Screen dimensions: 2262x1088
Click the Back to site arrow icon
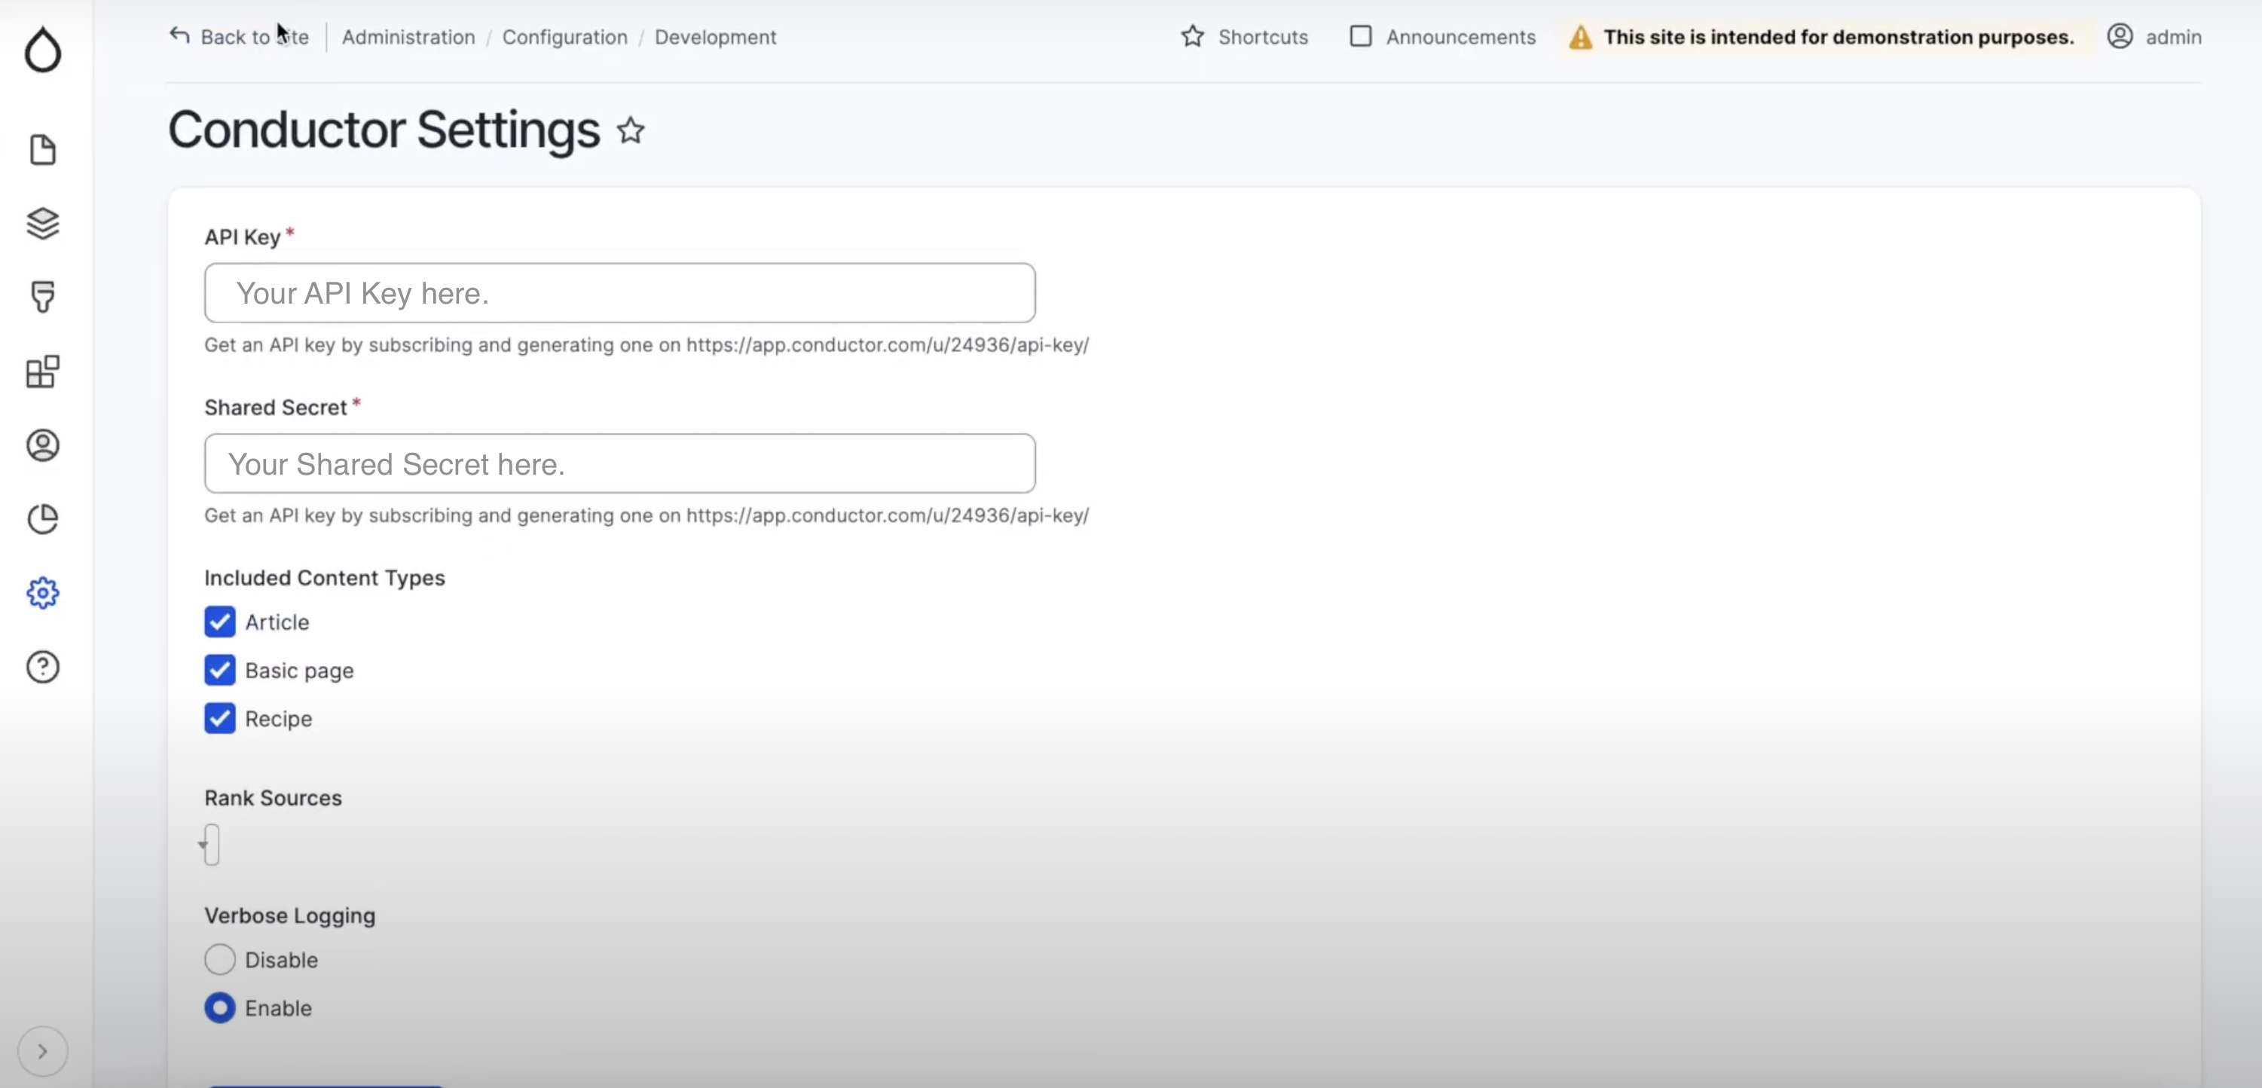click(179, 36)
